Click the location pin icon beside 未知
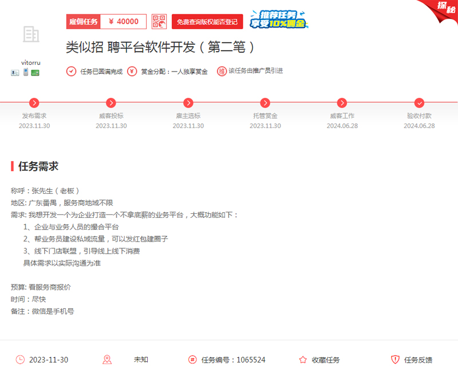The height and width of the screenshot is (378, 458). 108,360
